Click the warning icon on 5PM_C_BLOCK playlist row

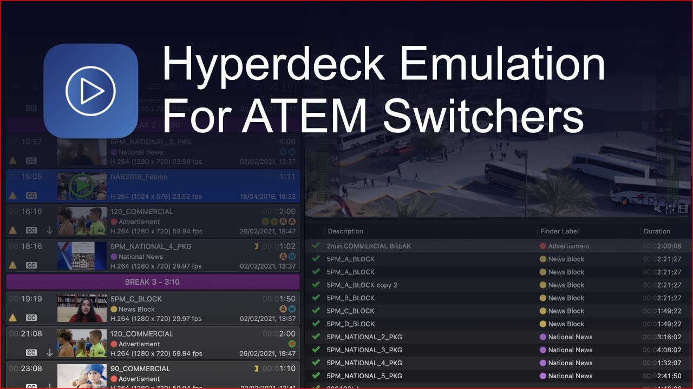(x=13, y=318)
